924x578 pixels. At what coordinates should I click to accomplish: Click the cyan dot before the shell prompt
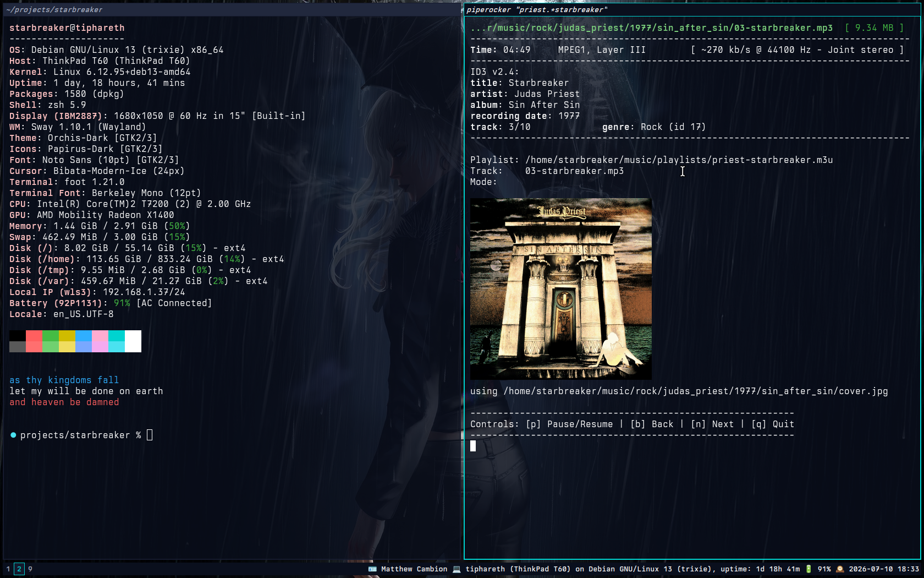(x=13, y=435)
